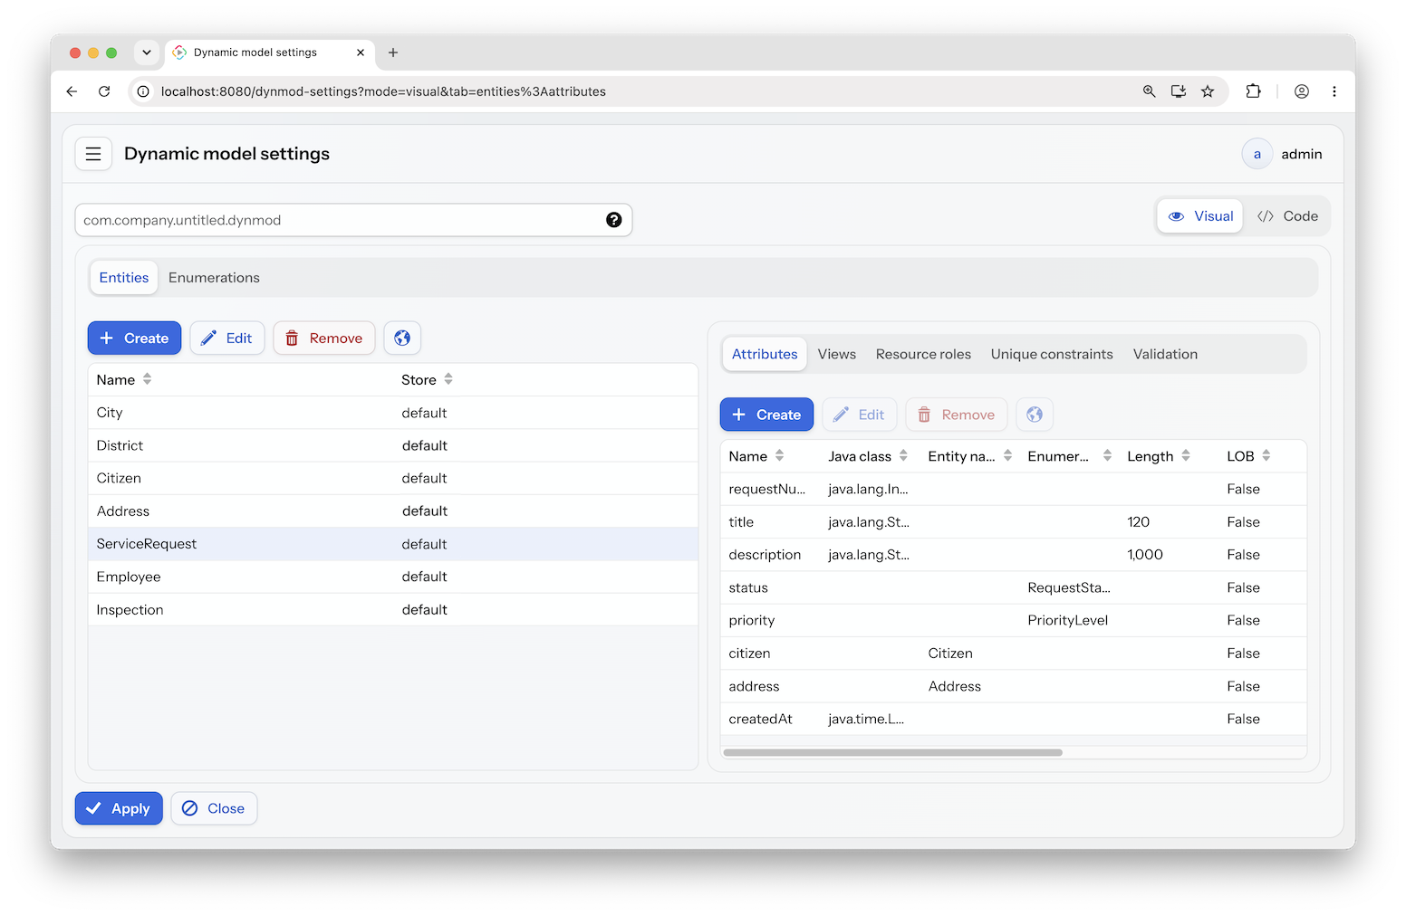Screen dimensions: 1406x916
Task: Click the model file name field
Action: (353, 220)
